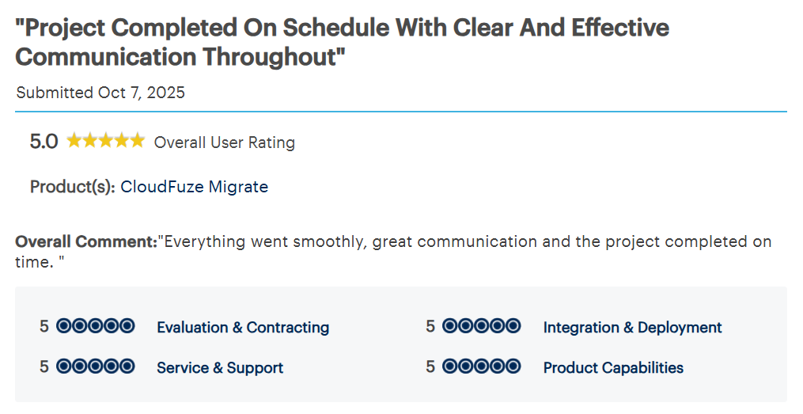This screenshot has width=803, height=414.
Task: Click the review title heading
Action: pyautogui.click(x=342, y=42)
